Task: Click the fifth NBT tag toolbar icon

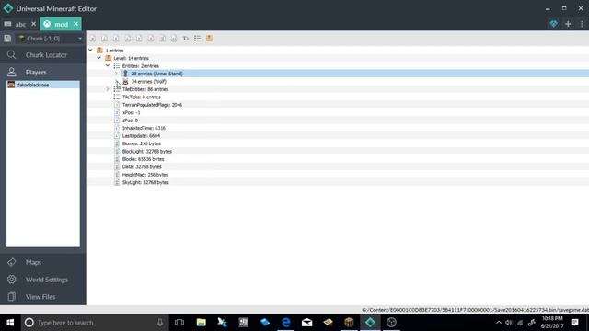Action: [x=139, y=39]
